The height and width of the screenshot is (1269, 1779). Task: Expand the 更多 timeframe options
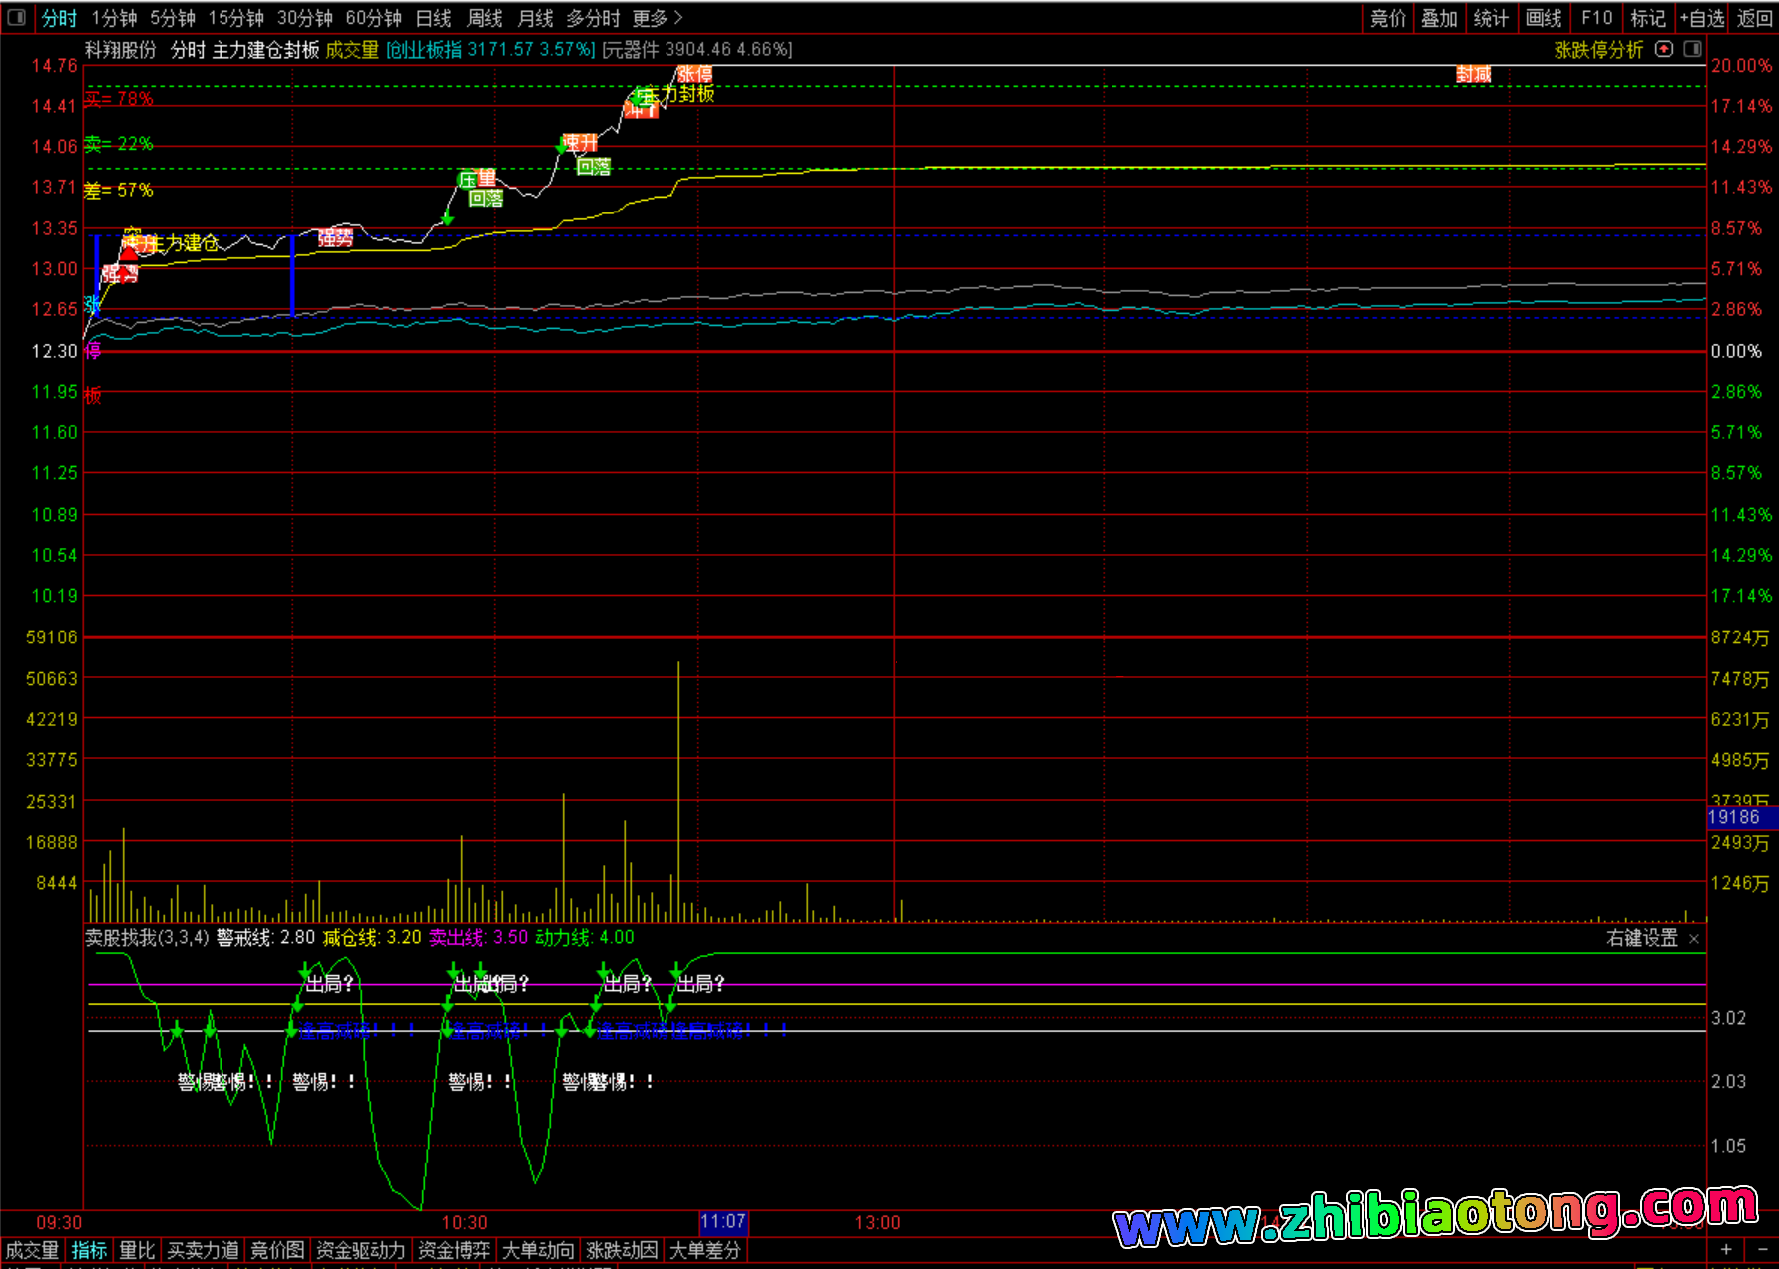(657, 18)
